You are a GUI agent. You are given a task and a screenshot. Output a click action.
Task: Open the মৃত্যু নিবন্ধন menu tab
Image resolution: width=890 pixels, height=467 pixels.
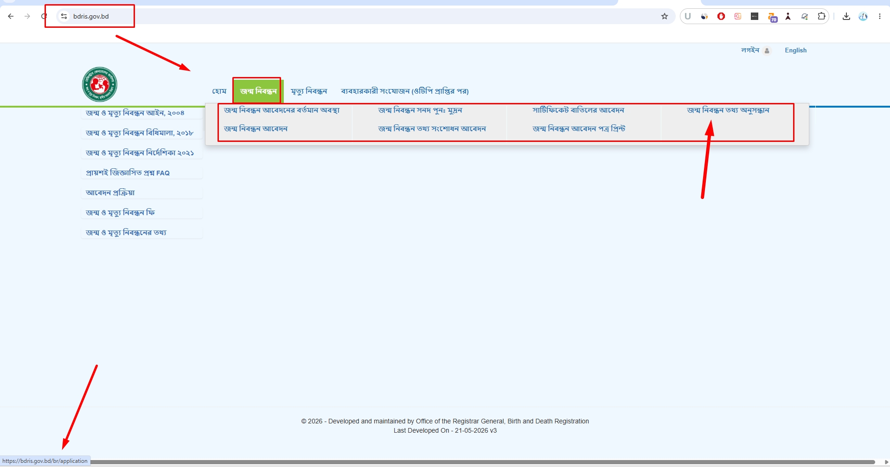coord(309,91)
